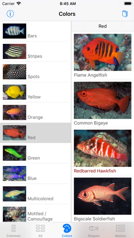Tap the Redbarred Hawkfish name link

coord(95,171)
